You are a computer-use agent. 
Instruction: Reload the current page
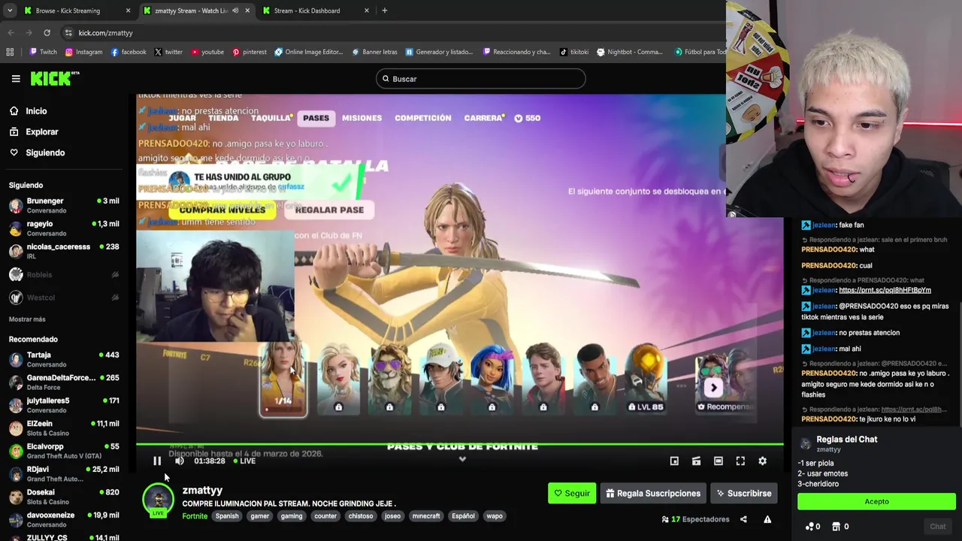(x=47, y=32)
